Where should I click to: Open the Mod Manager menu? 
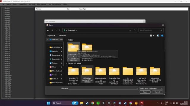click(x=42, y=4)
